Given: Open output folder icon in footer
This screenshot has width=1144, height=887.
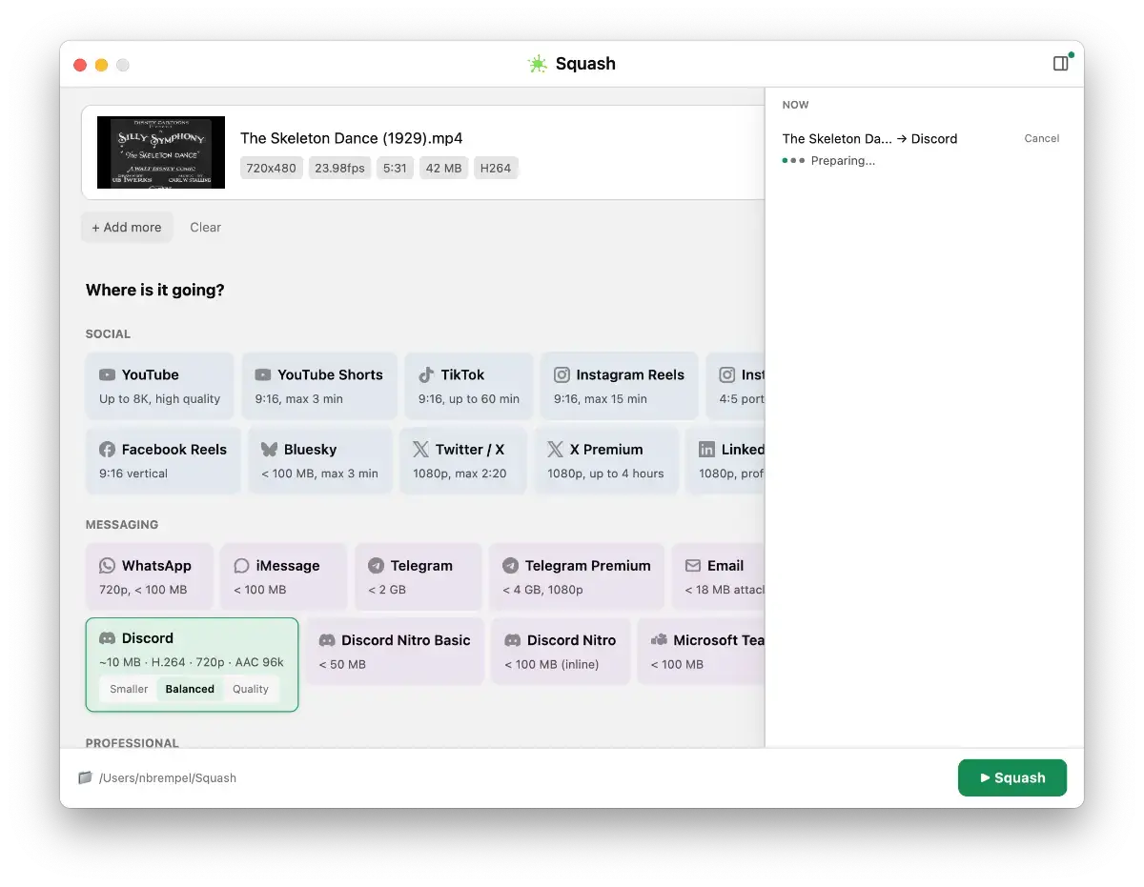Looking at the screenshot, I should [x=86, y=777].
